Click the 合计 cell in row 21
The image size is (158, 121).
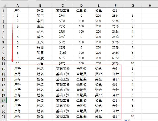[x=116, y=116]
